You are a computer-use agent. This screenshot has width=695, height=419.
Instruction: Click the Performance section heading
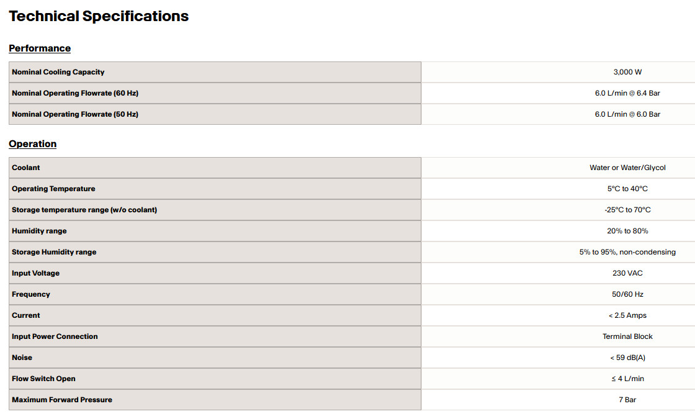40,48
